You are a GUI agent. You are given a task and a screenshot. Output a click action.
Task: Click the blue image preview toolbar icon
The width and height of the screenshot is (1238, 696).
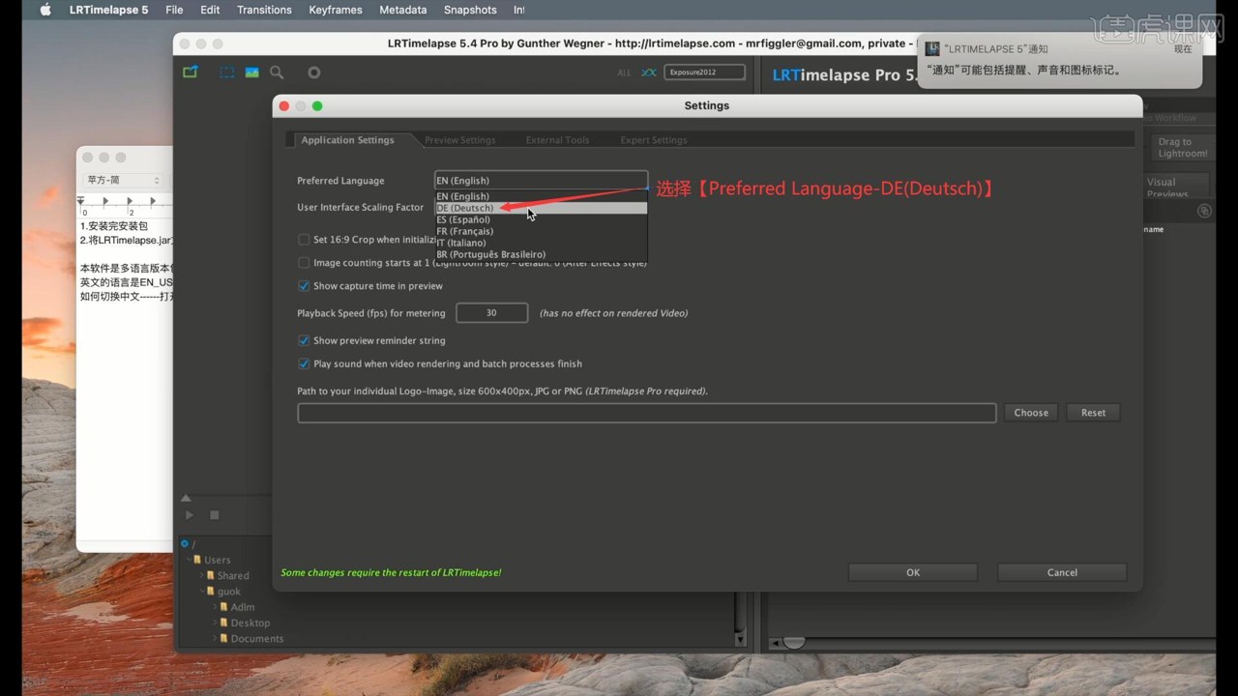(x=251, y=72)
